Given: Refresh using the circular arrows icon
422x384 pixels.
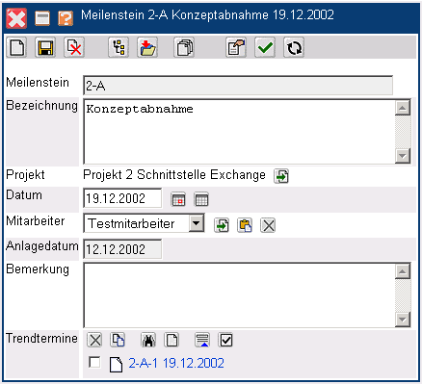Looking at the screenshot, I should [294, 47].
